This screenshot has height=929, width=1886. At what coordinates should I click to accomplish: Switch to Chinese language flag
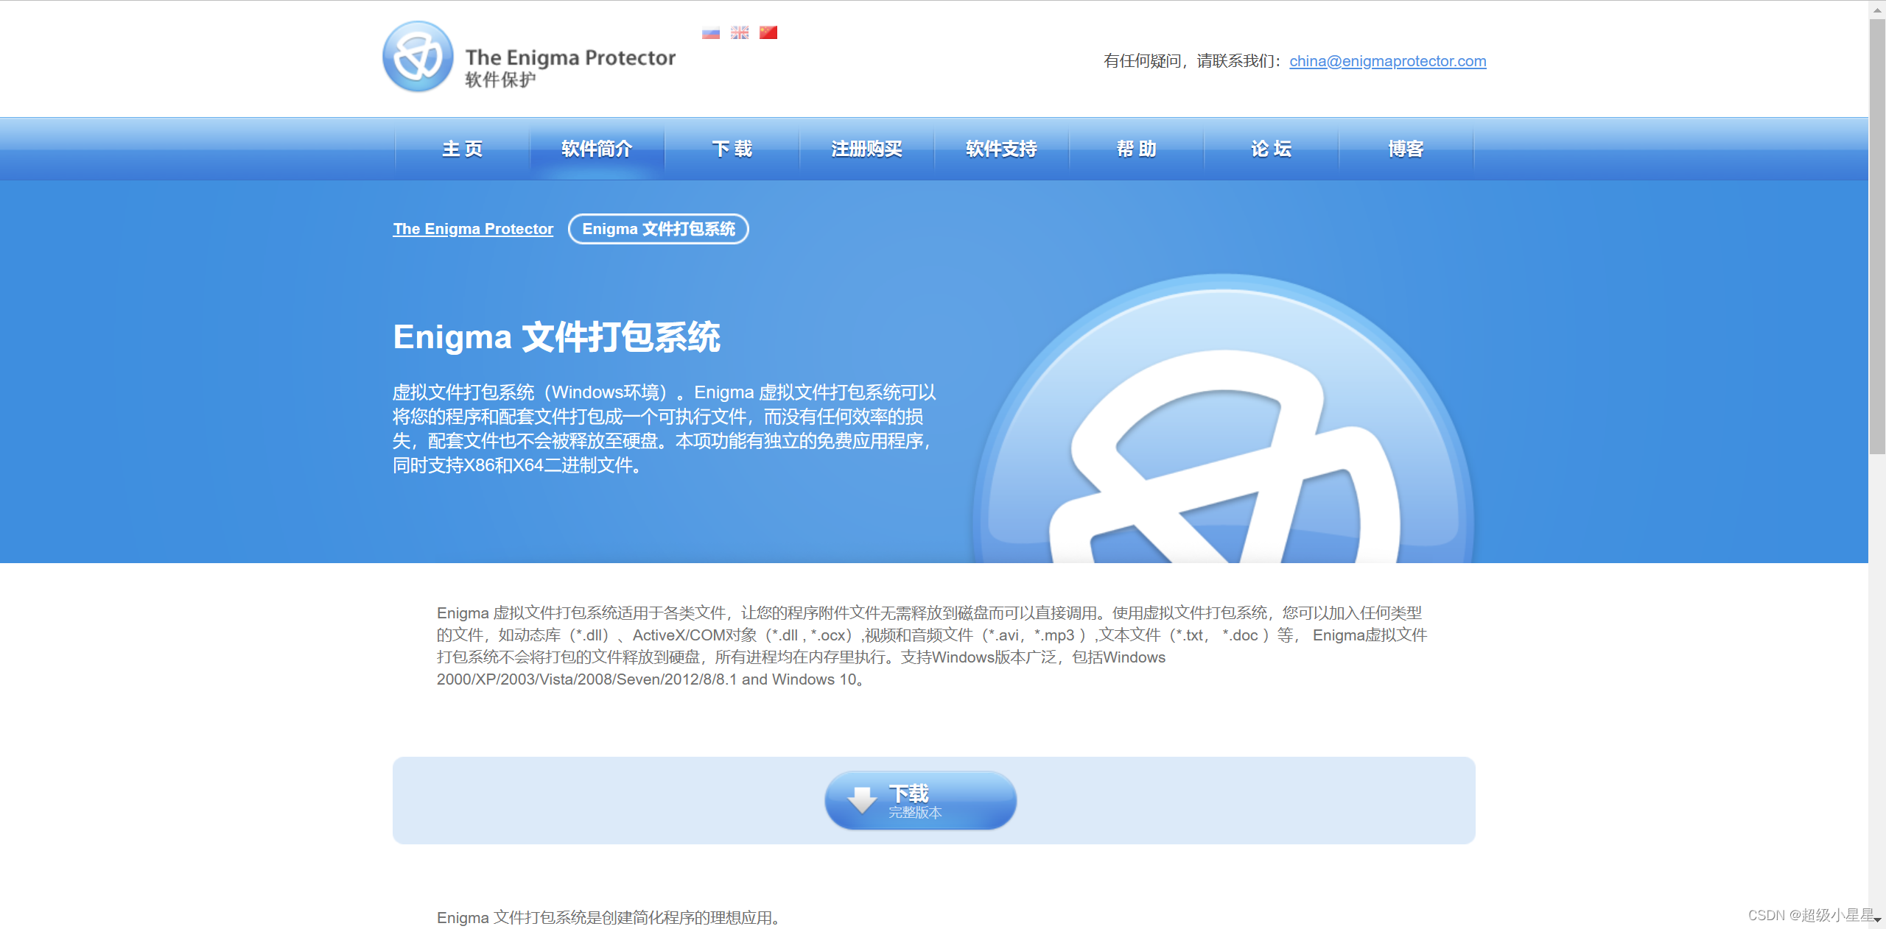coord(768,32)
